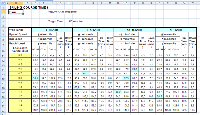Viewport: 200px width, 115px height.
Task: Select the 203,1 cell in row 23
Action: click(x=52, y=110)
